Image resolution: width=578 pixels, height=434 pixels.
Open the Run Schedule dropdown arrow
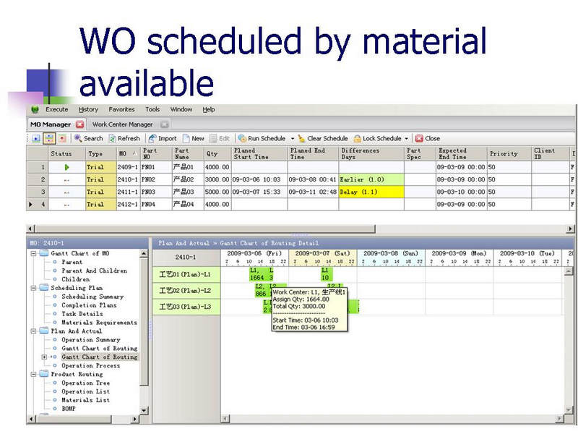coord(293,139)
